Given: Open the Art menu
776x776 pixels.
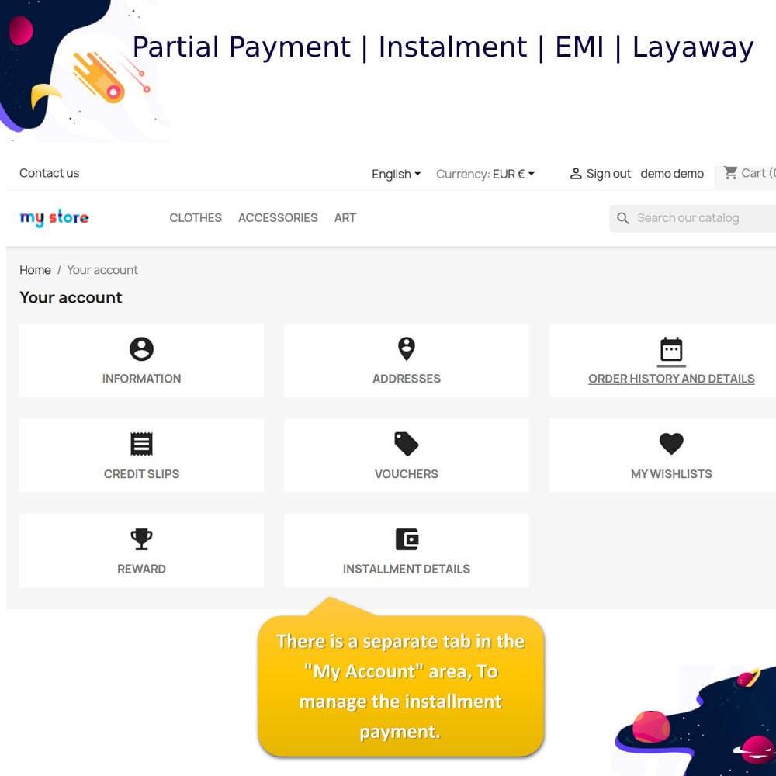Looking at the screenshot, I should (x=345, y=218).
